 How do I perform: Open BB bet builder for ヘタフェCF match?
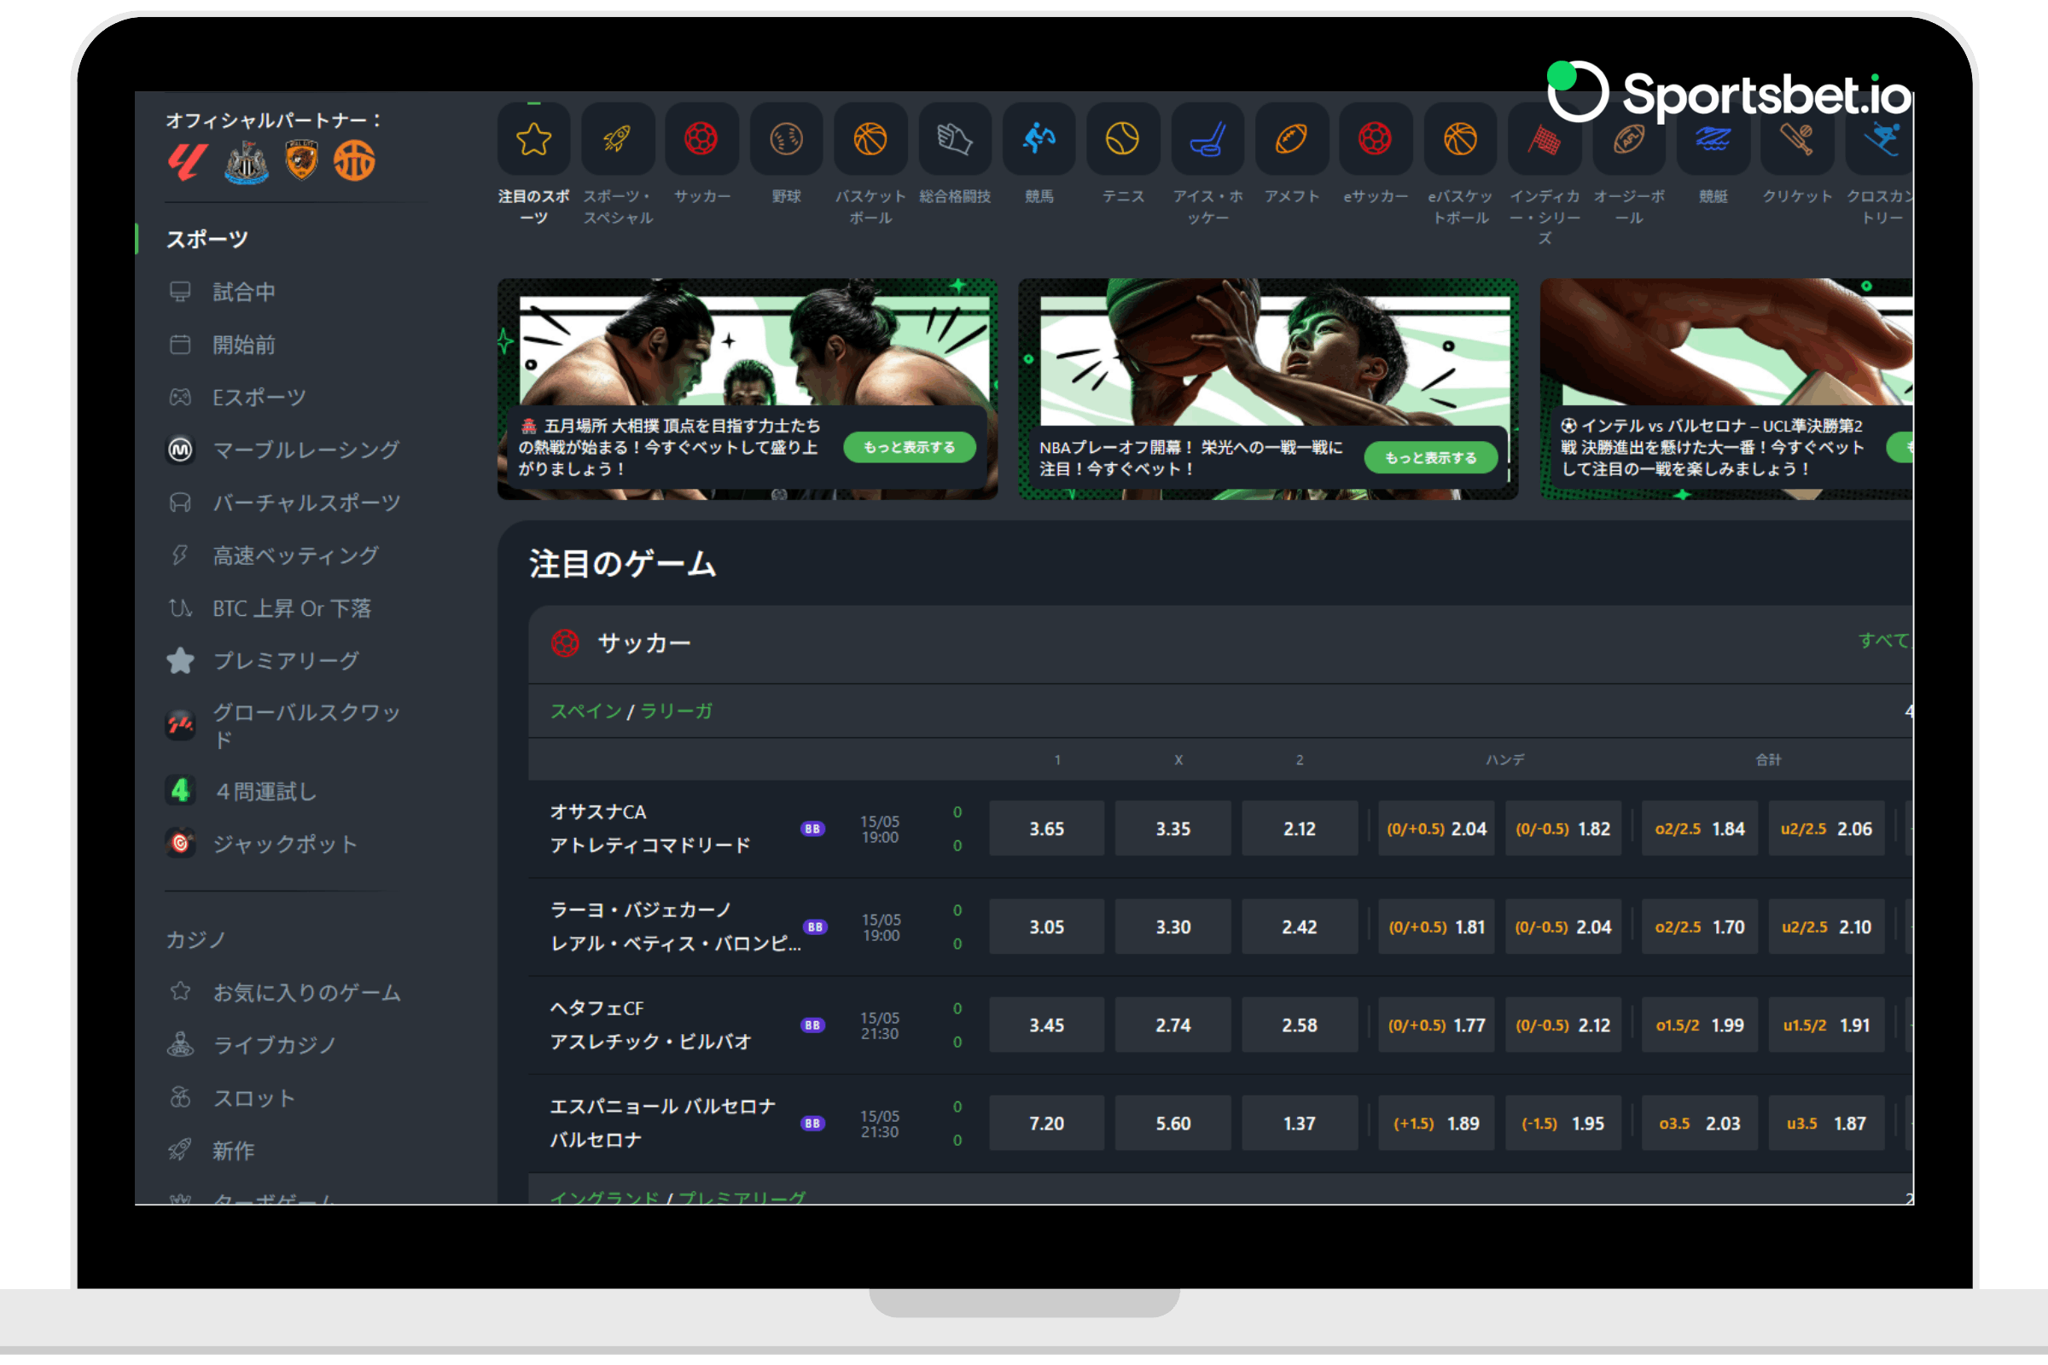[x=812, y=1025]
